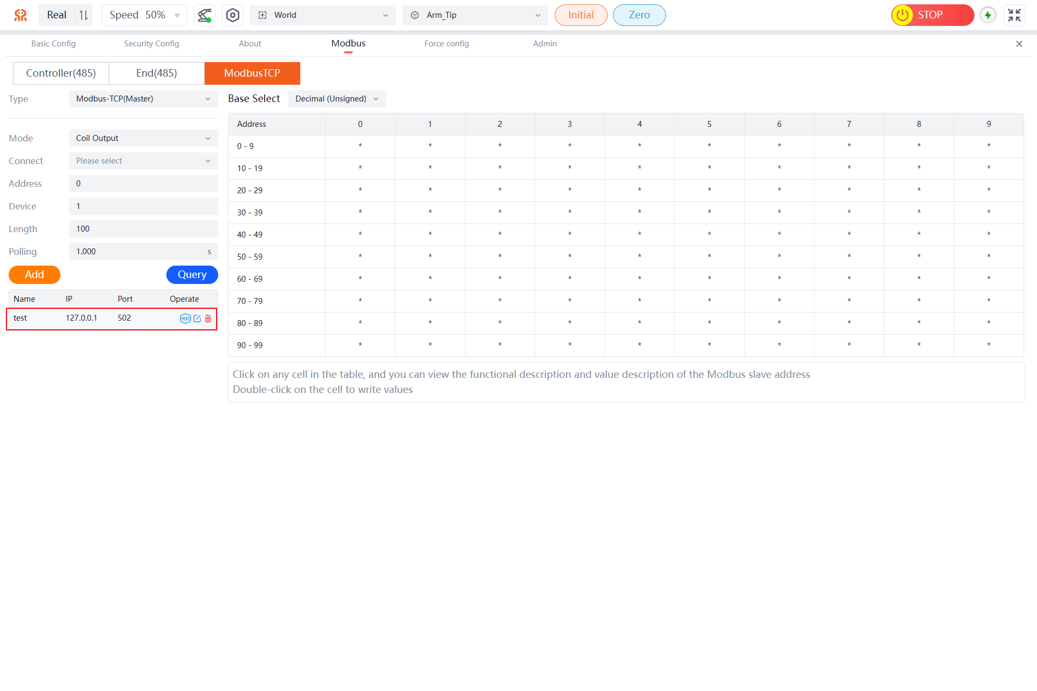This screenshot has width=1037, height=691.
Task: Select the Controller(485) tab
Action: click(61, 73)
